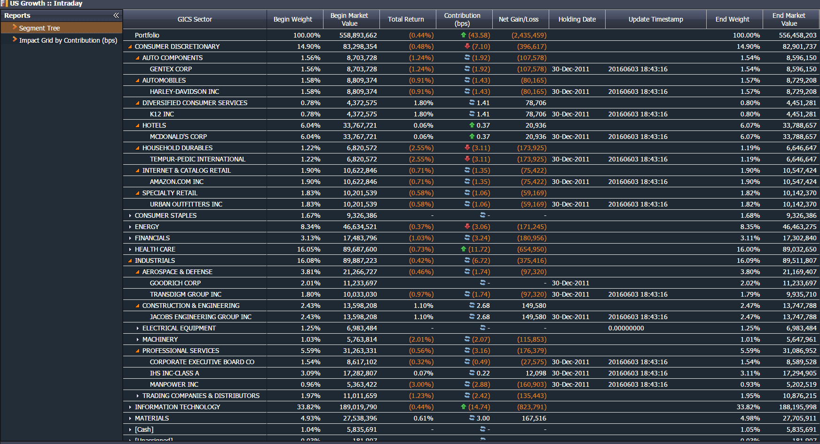Sort by the Update Timestamp column header

click(x=656, y=19)
